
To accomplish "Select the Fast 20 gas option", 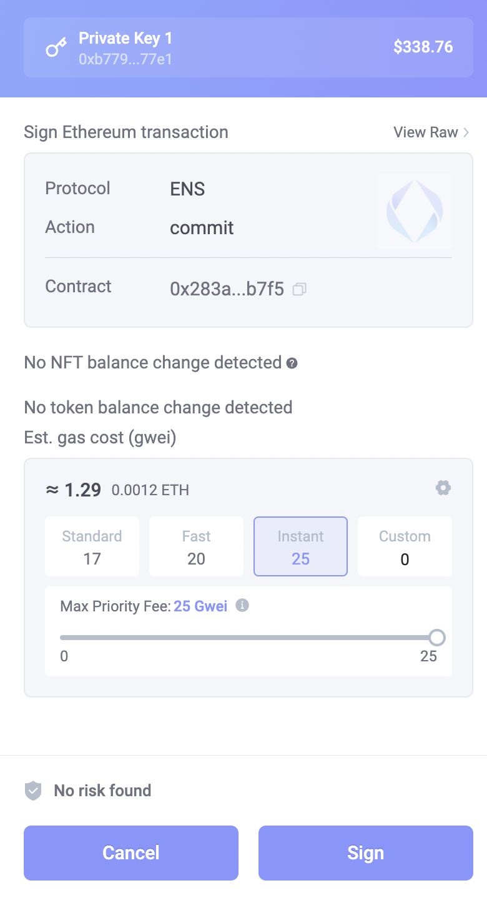I will coord(196,546).
